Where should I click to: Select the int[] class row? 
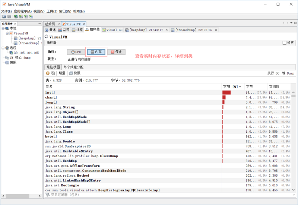click(x=168, y=92)
